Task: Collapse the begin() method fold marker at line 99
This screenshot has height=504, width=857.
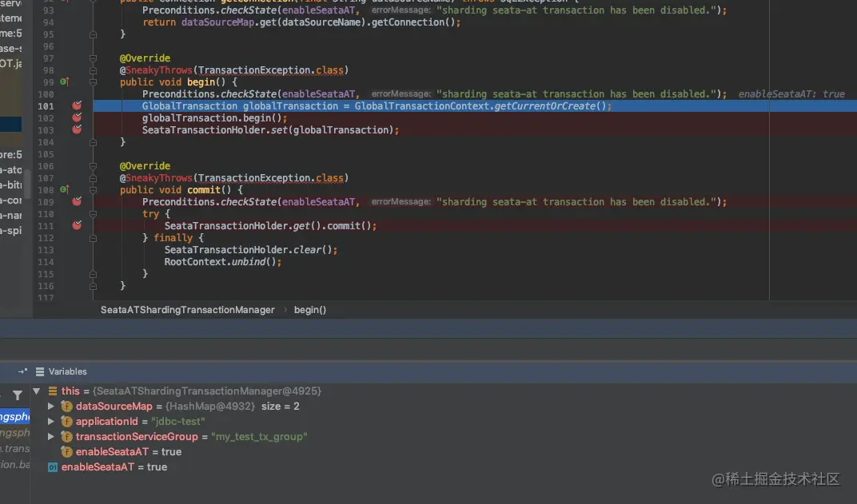Action: pos(93,82)
